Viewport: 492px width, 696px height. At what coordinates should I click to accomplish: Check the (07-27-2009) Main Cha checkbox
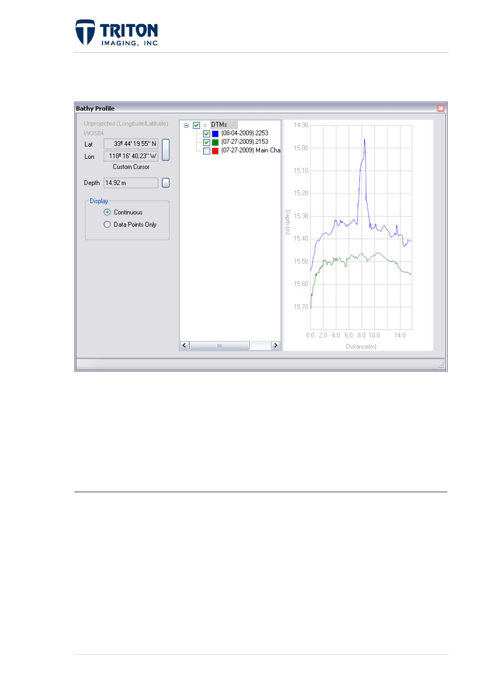click(x=207, y=151)
